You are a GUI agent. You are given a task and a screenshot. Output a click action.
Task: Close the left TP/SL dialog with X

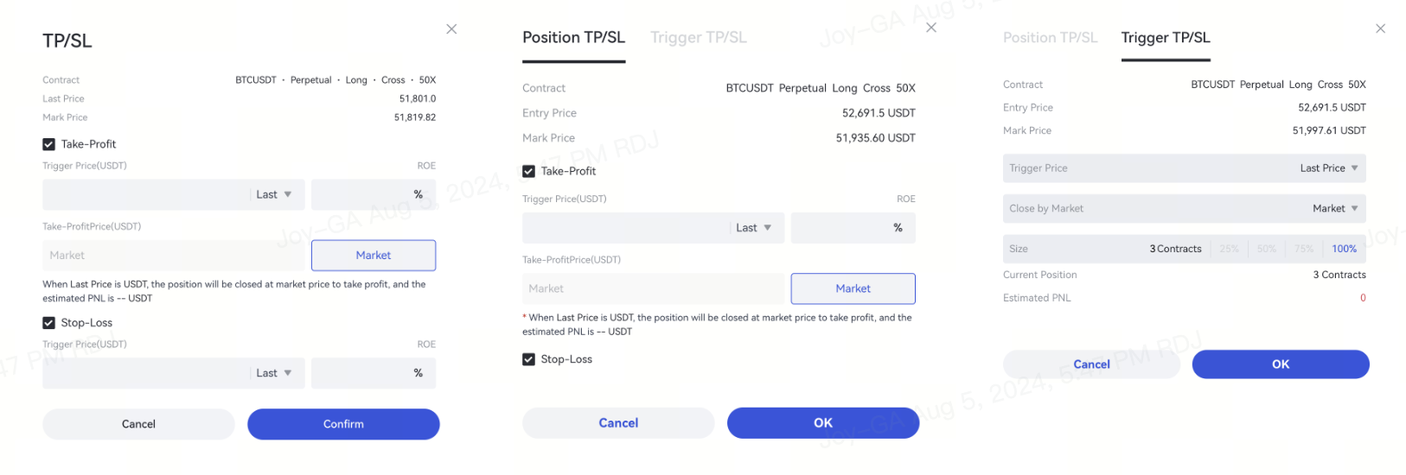(x=451, y=29)
